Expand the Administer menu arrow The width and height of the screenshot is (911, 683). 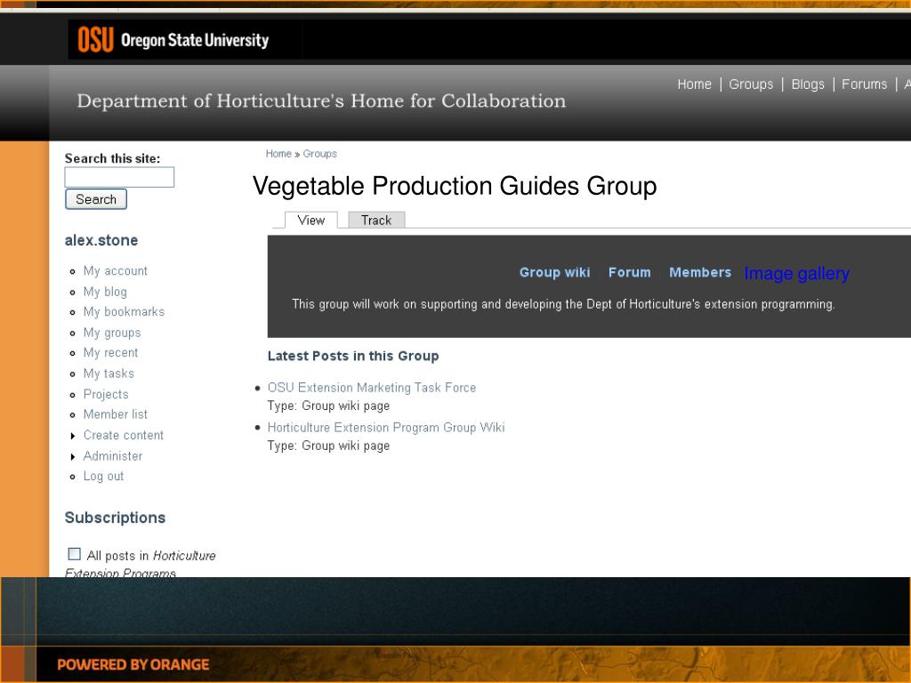pos(73,456)
